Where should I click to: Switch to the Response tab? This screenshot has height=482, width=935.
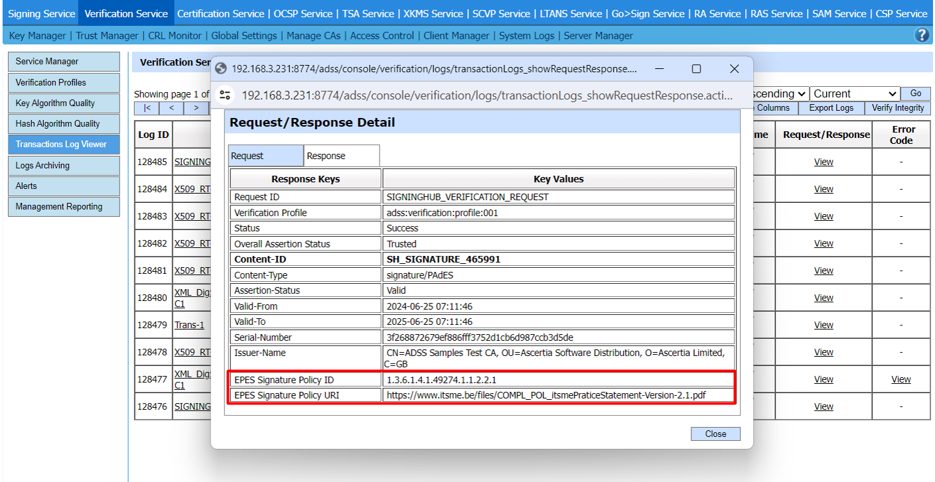point(341,156)
